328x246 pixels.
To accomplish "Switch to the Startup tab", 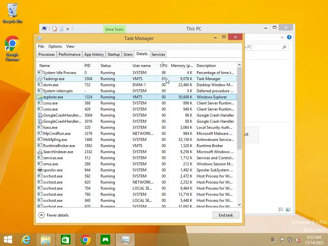I will click(114, 54).
